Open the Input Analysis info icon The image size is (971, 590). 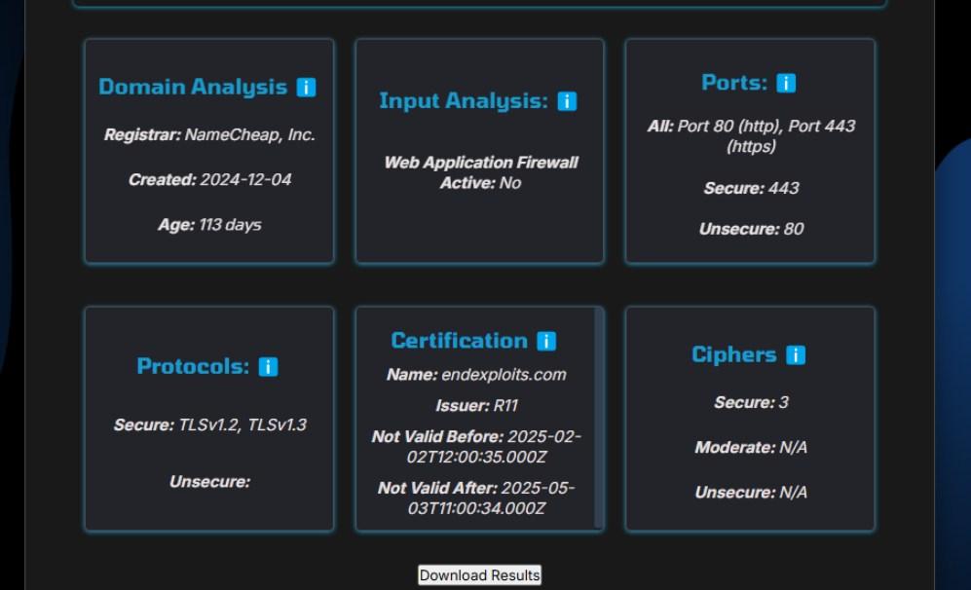567,101
